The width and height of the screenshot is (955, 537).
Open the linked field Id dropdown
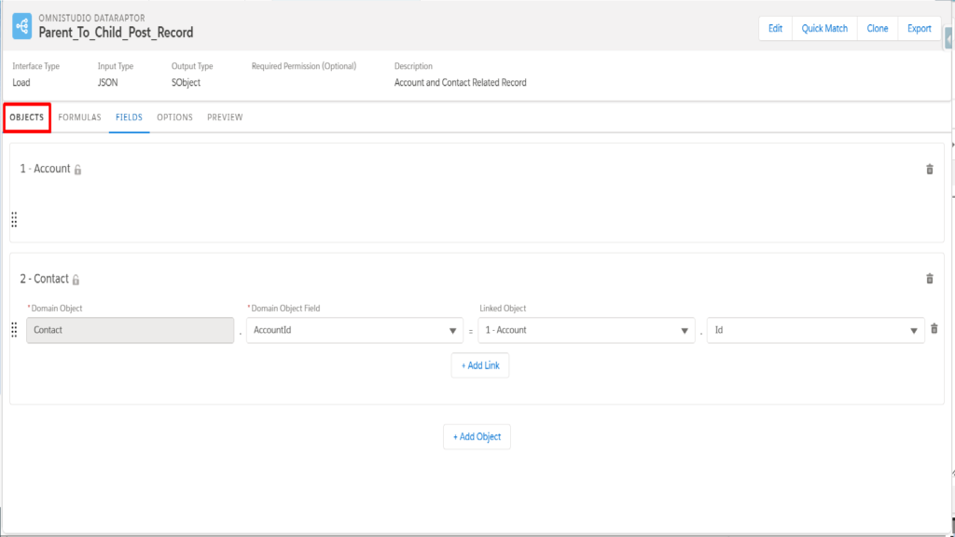[815, 330]
